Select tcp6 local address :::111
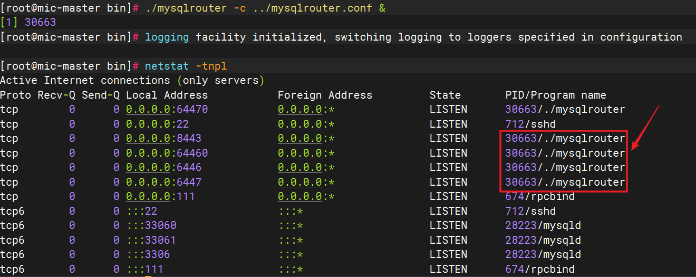696x277 pixels. pos(145,269)
